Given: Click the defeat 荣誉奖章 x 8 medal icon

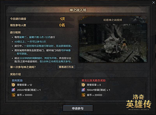Looking at the screenshot, I should point(83,85).
